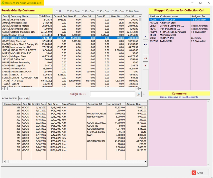The image size is (213, 178).
Task: Select Authentic Metals customer row
Action: 70,26
